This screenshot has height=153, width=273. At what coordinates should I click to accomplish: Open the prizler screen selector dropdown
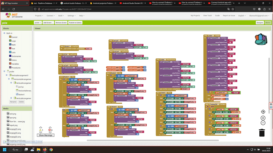[x=38, y=23]
